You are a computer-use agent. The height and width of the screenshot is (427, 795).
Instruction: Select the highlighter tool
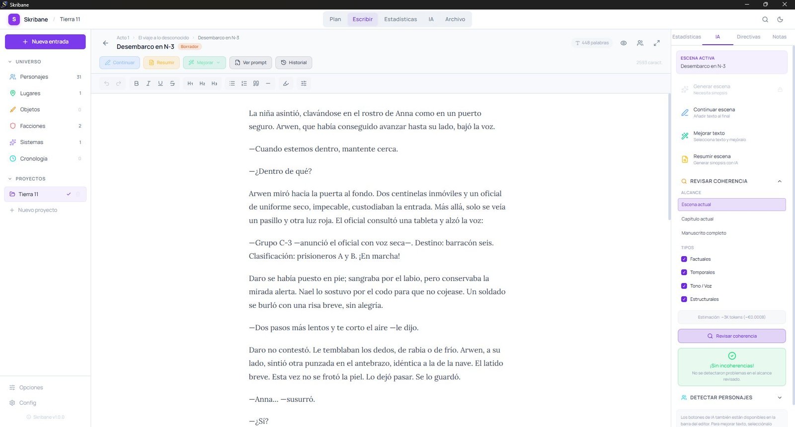tap(286, 83)
